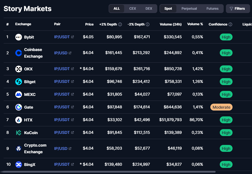Click external link icon in KuCoin row

(x=73, y=132)
